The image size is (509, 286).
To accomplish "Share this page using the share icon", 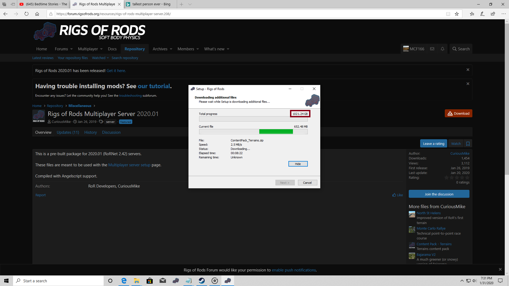I will coord(493,14).
